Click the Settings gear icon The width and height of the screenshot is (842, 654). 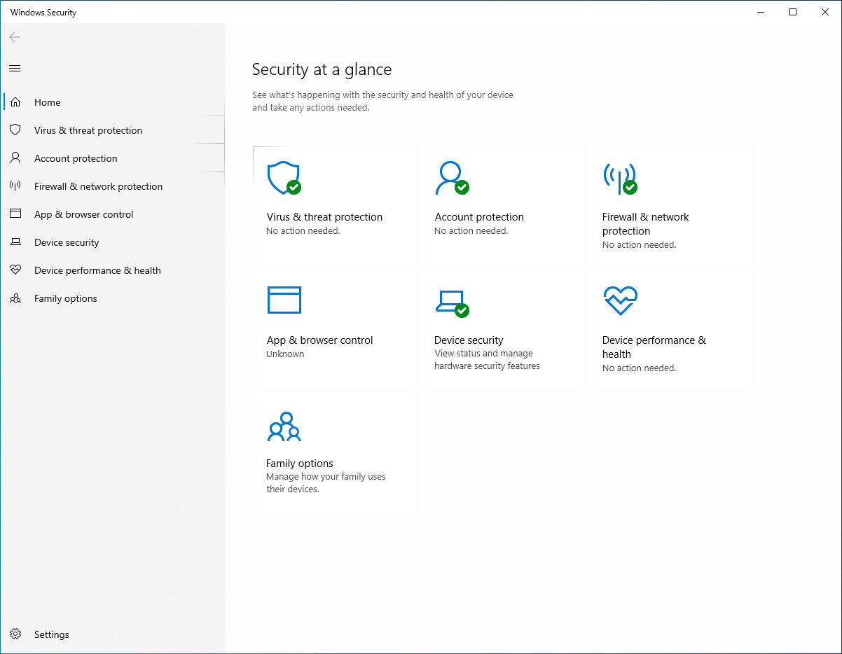15,634
